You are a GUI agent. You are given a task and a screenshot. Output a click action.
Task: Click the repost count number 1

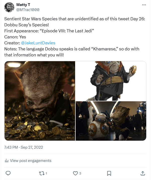pyautogui.click(x=46, y=173)
